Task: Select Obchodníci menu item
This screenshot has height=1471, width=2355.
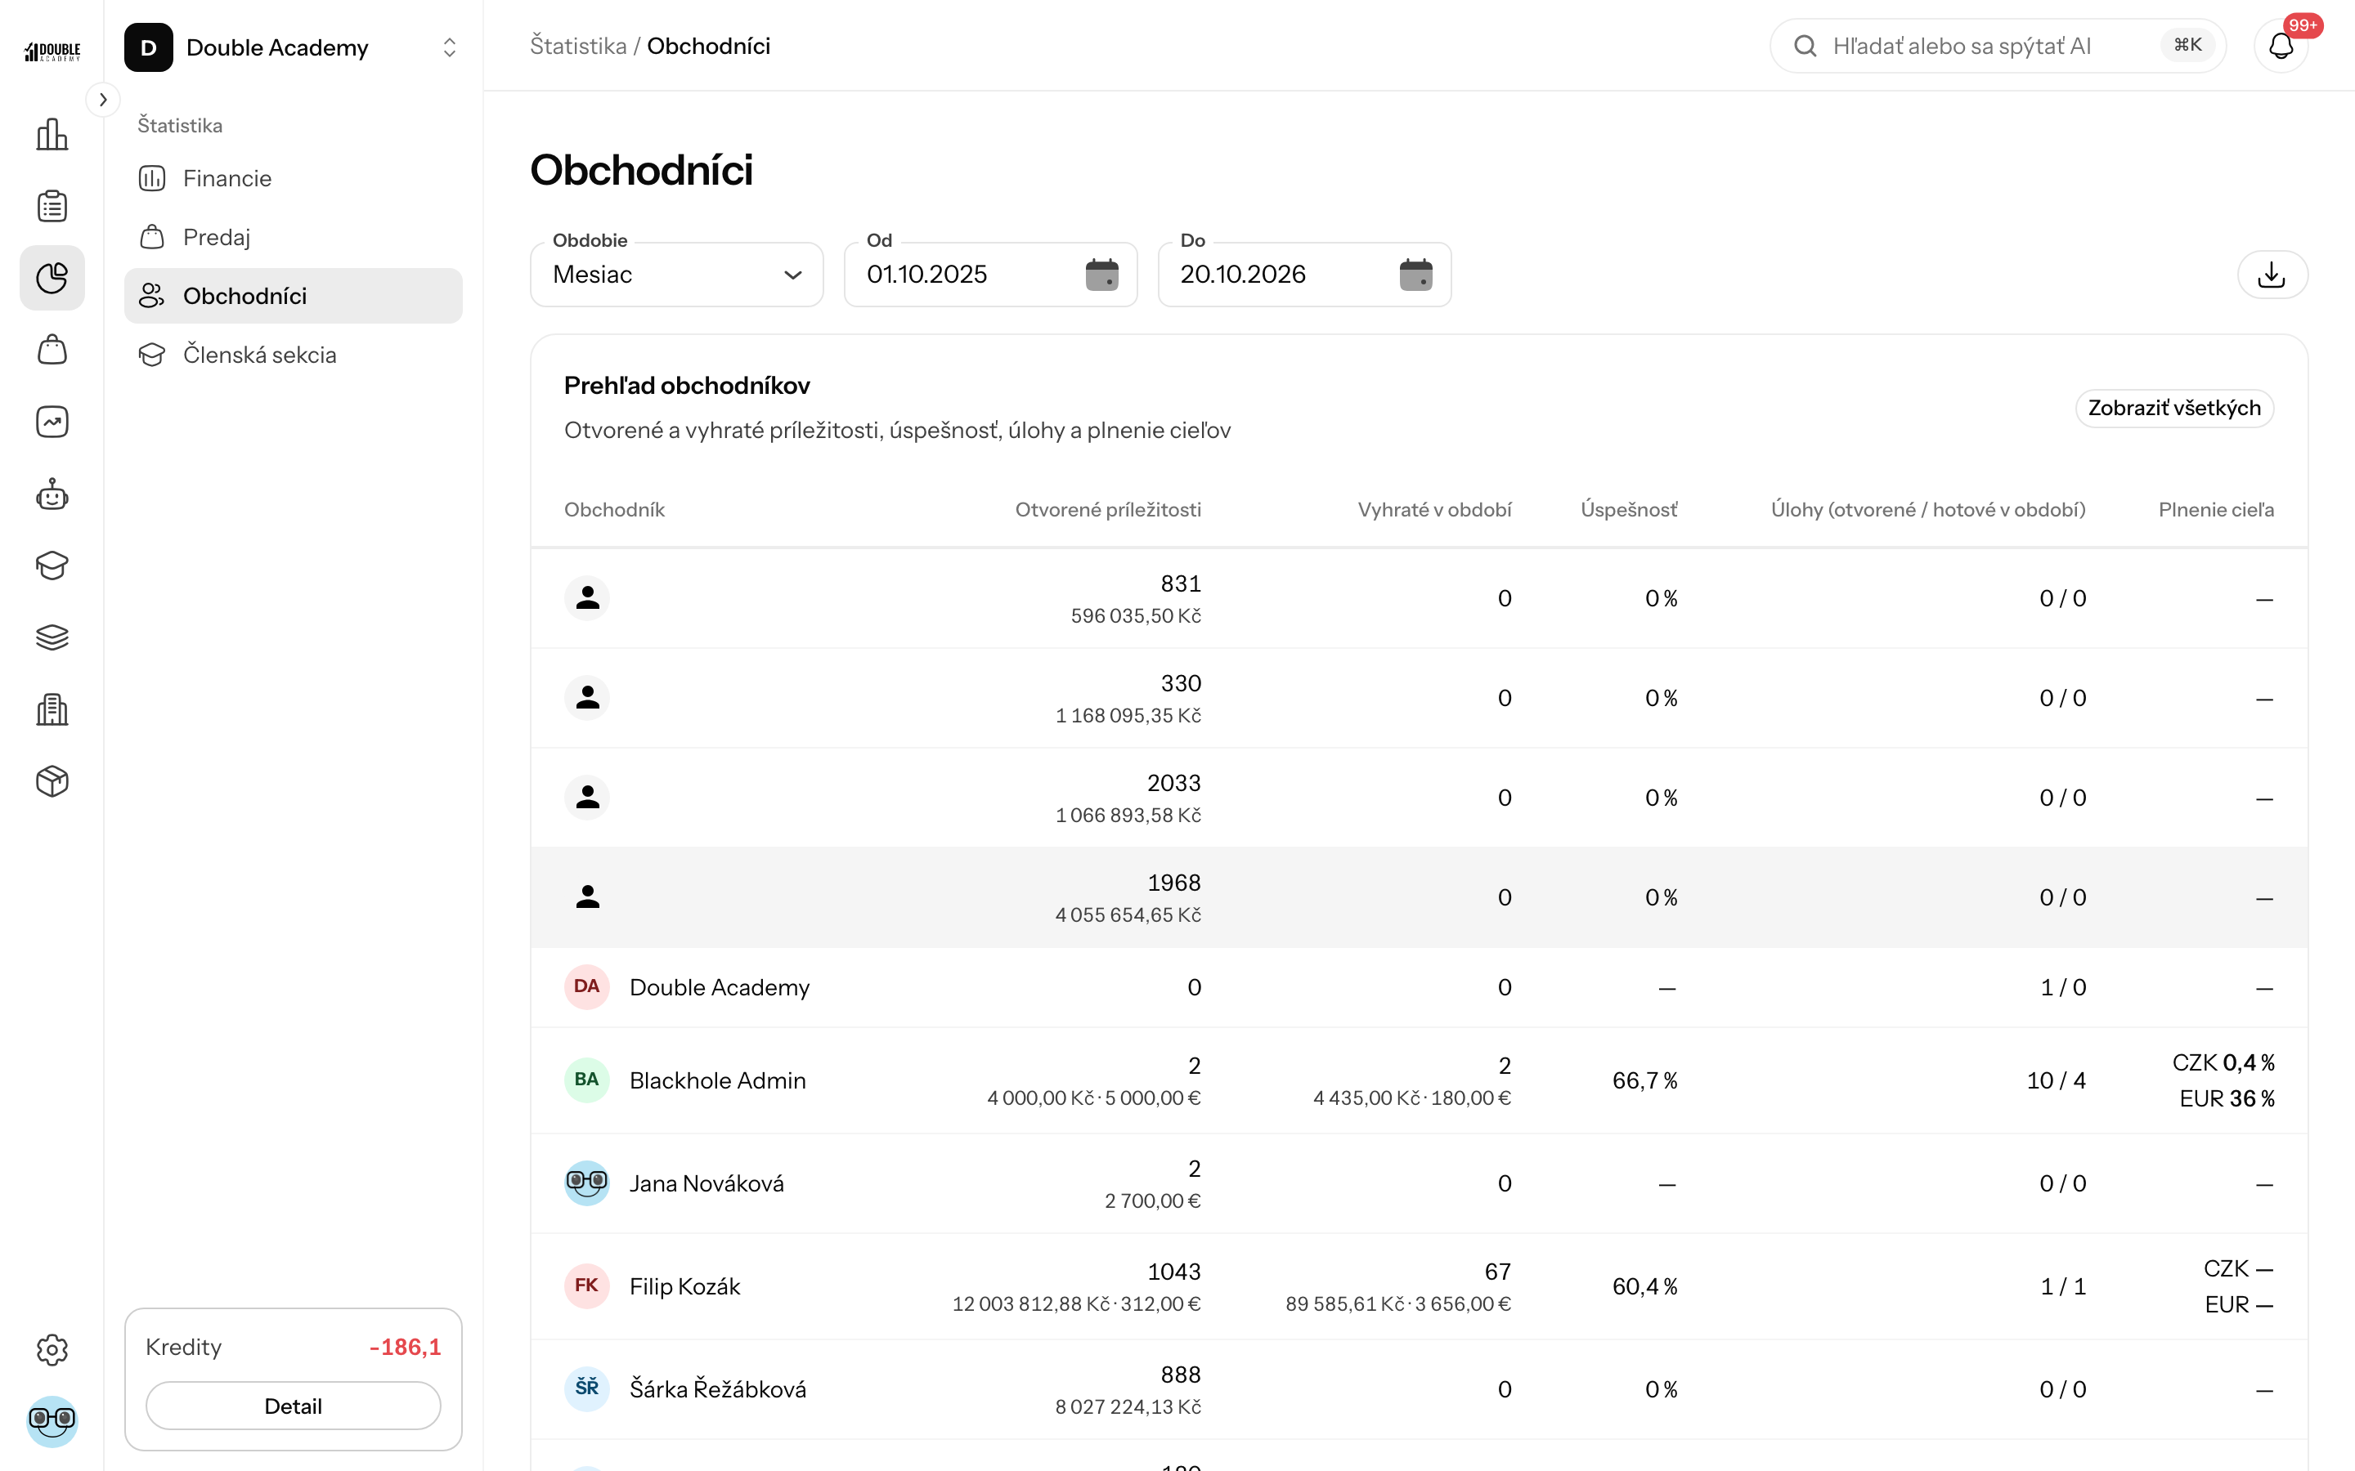Action: click(x=293, y=296)
